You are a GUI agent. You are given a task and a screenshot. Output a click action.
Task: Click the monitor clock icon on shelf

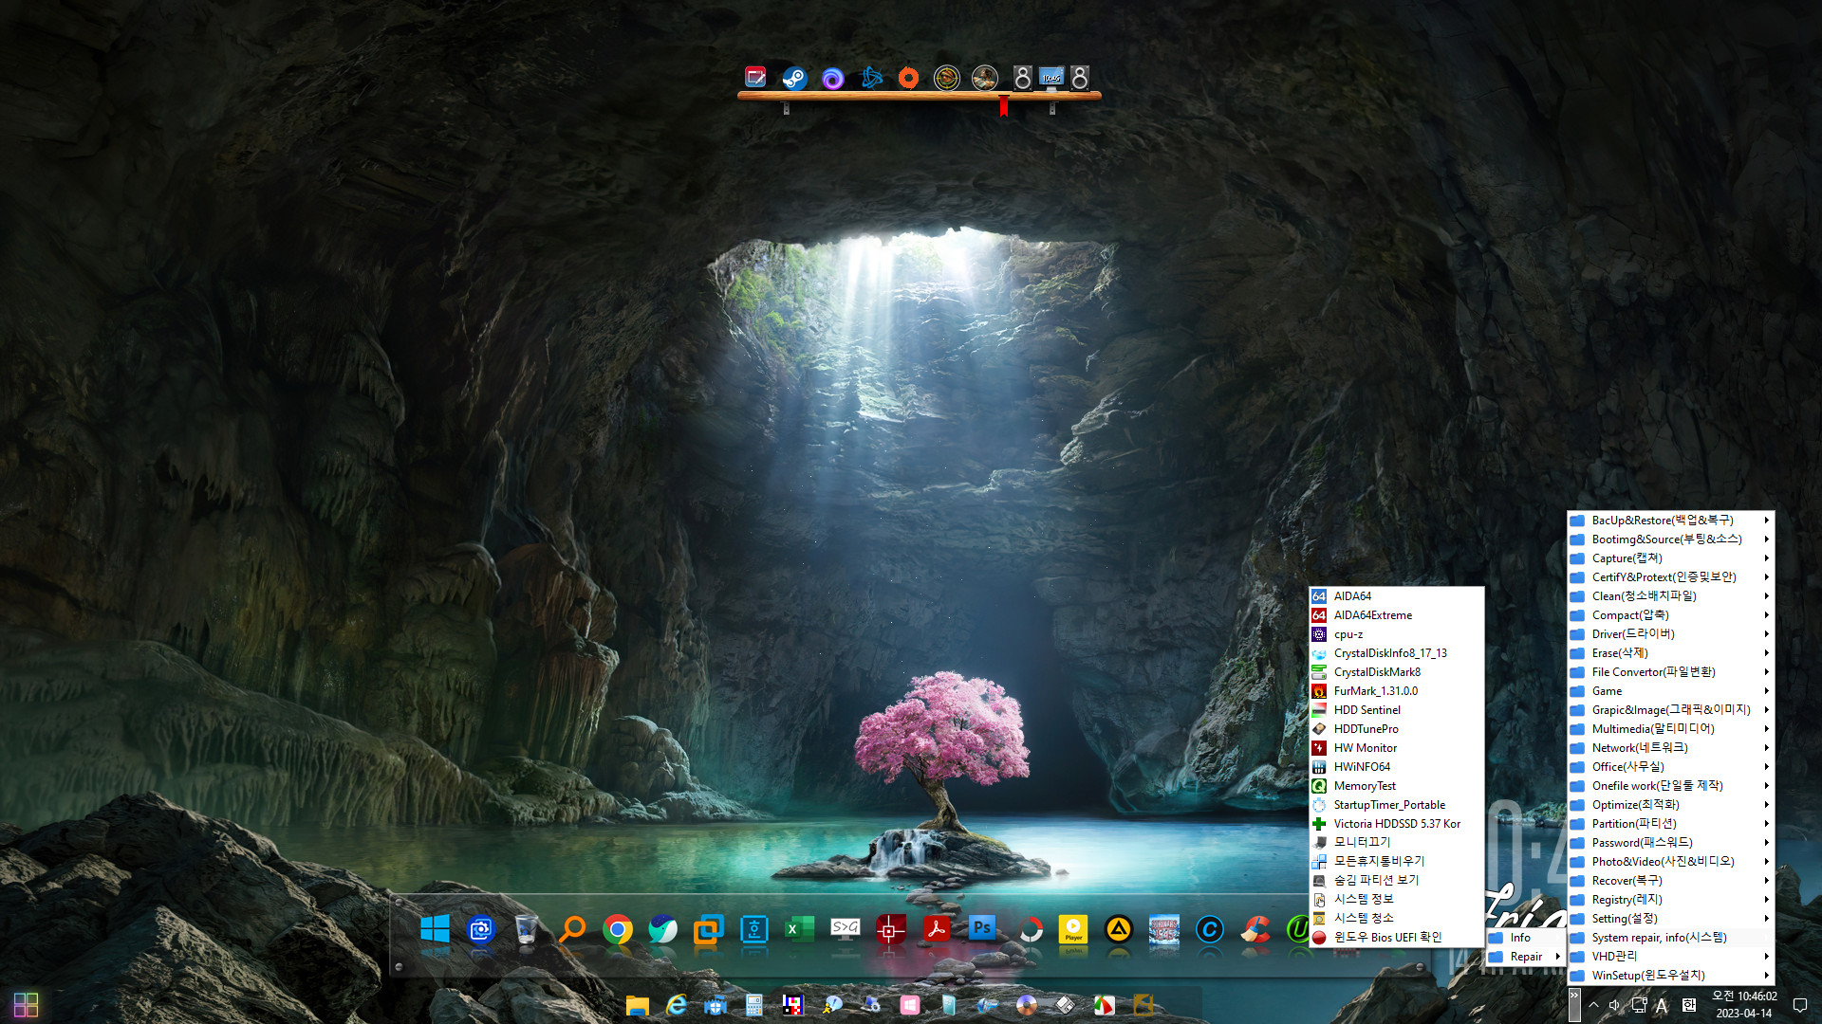1050,78
